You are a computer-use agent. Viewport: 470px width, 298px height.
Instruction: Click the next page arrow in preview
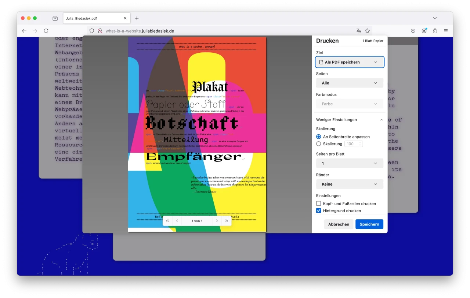[x=217, y=221]
